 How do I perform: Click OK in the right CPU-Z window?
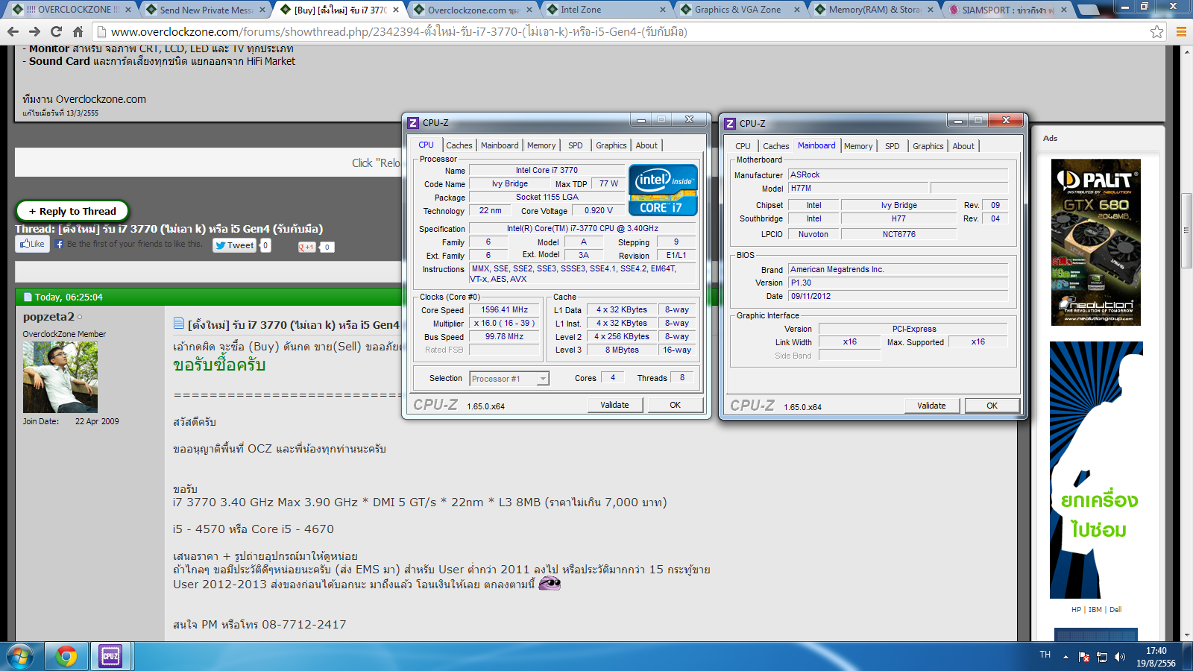pyautogui.click(x=992, y=406)
